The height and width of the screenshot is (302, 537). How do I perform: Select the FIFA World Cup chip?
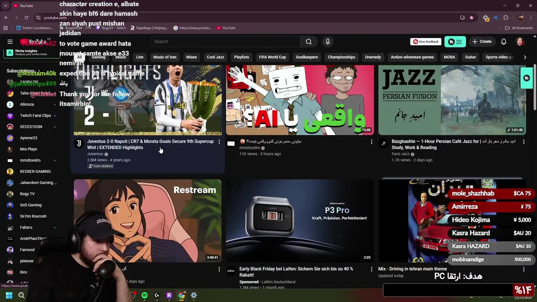point(272,57)
